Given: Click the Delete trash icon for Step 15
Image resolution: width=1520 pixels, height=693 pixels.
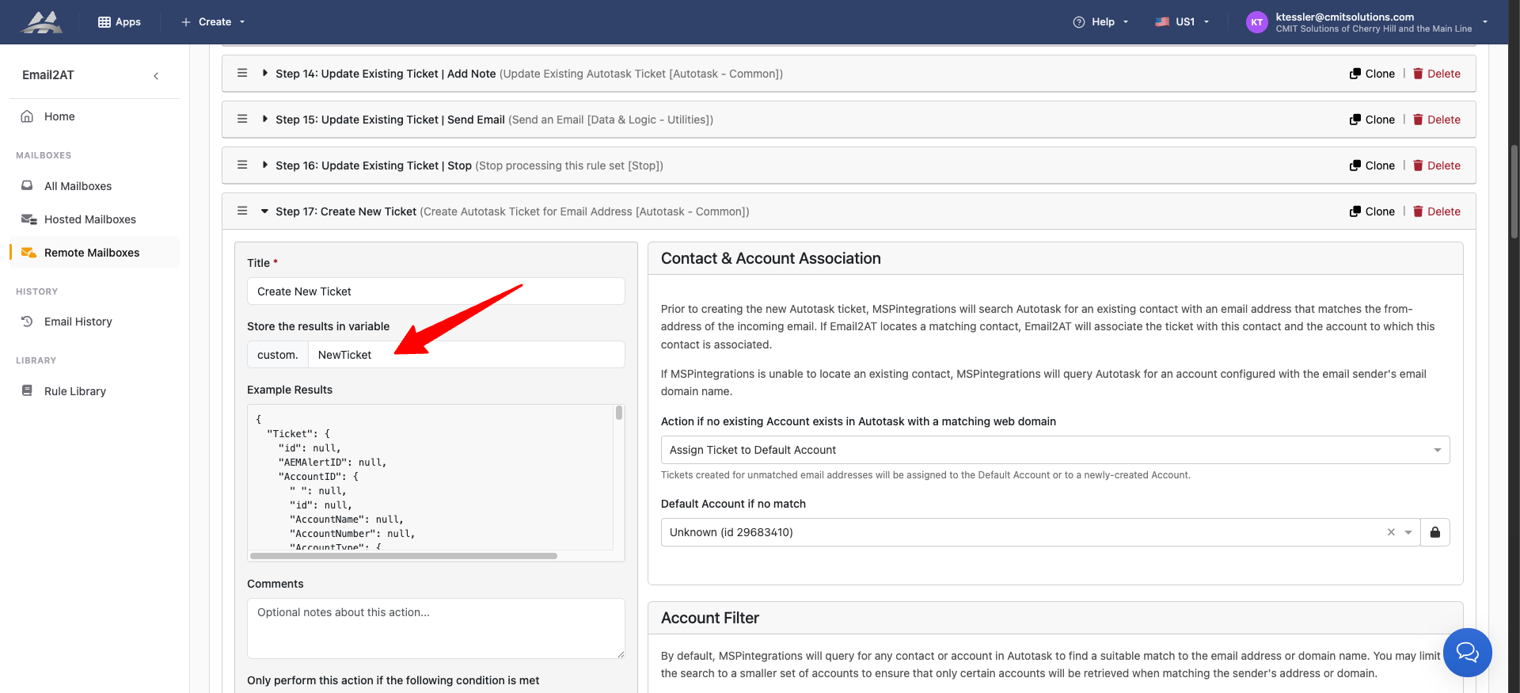Looking at the screenshot, I should pyautogui.click(x=1418, y=120).
